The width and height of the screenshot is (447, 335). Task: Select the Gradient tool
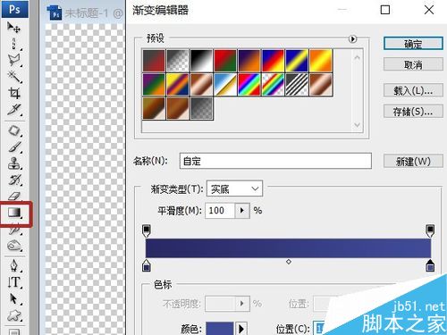pyautogui.click(x=14, y=213)
